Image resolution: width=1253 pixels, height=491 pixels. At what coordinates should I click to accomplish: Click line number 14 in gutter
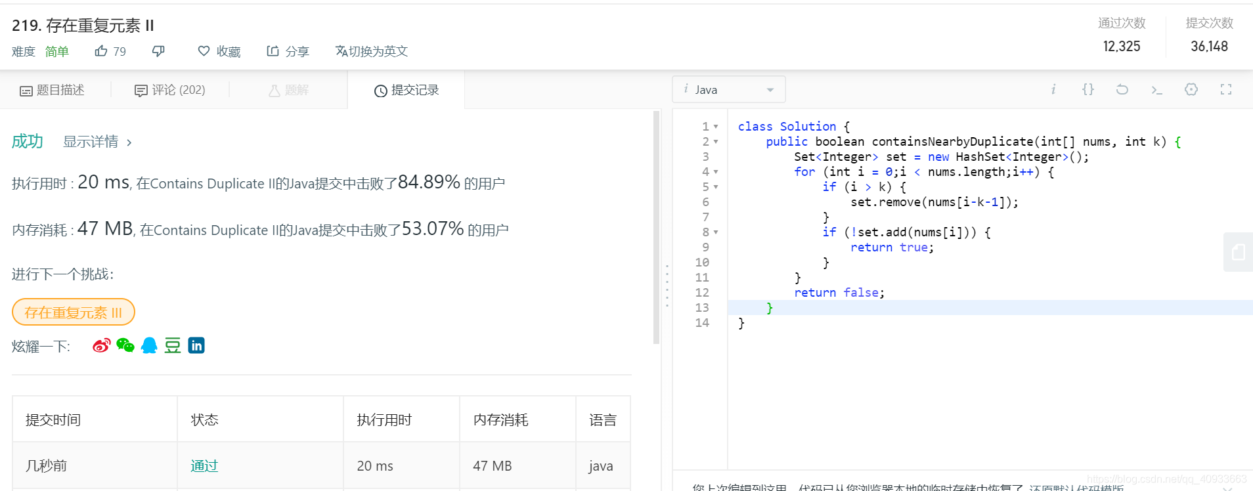pos(702,323)
